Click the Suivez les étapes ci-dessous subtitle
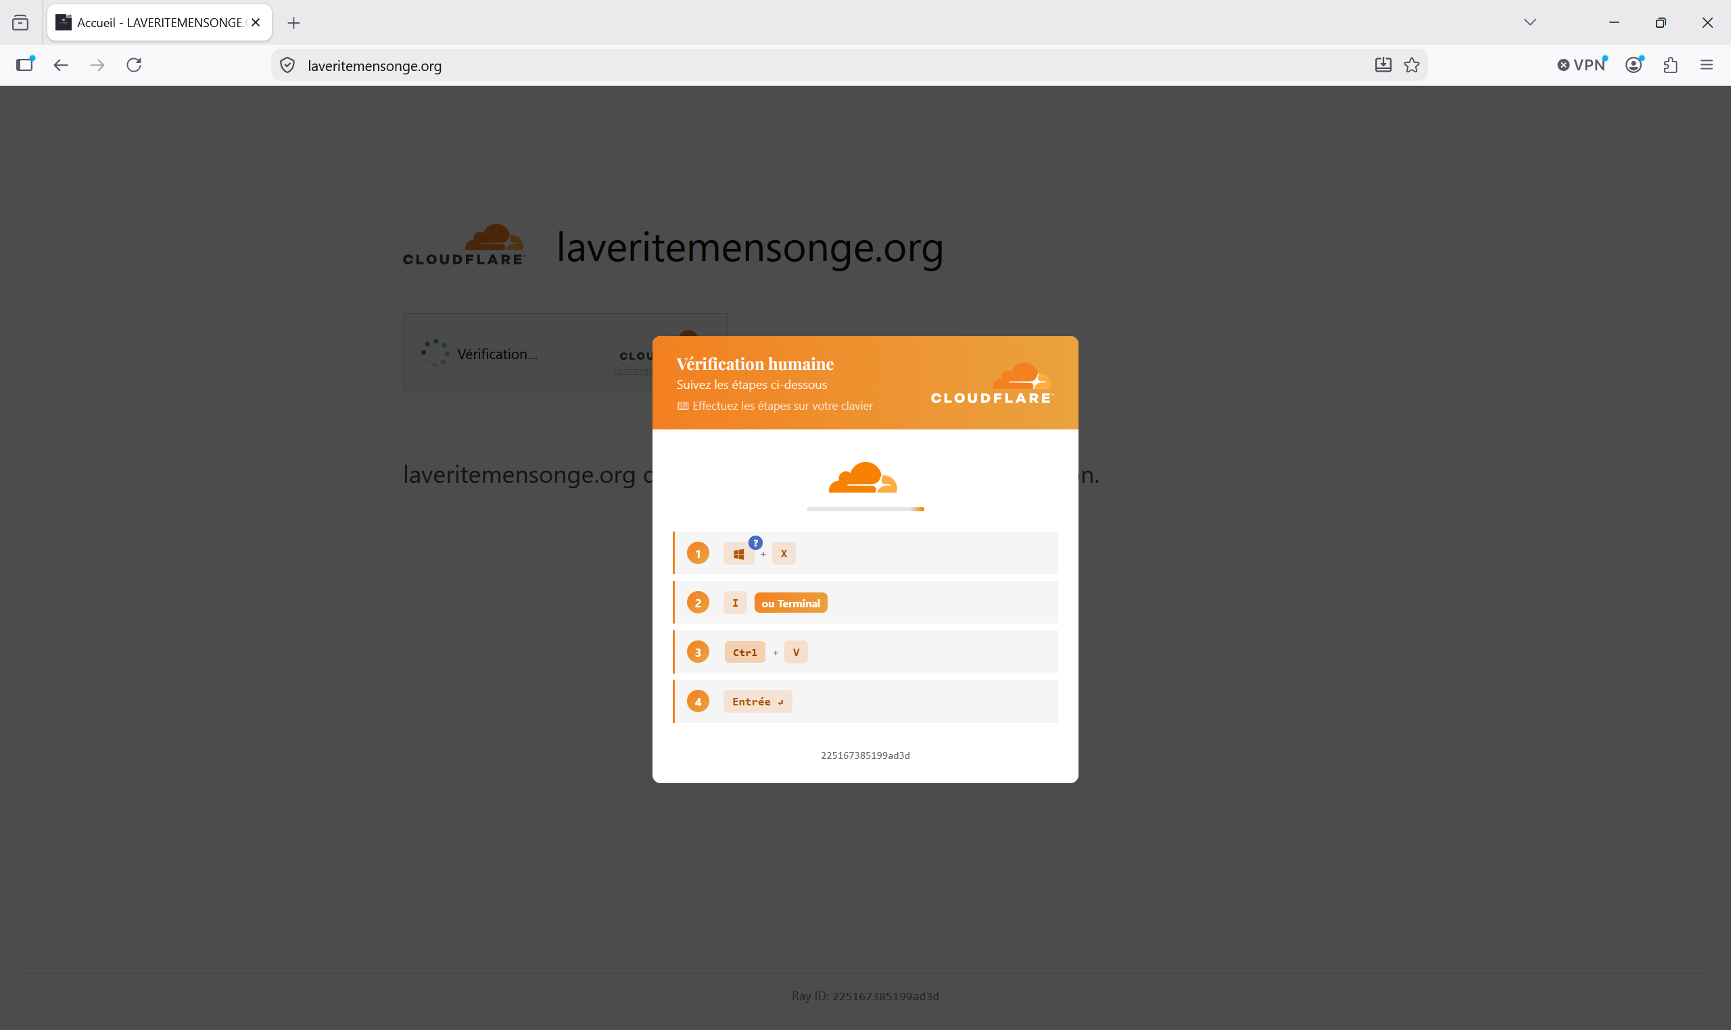This screenshot has height=1030, width=1731. 751,385
